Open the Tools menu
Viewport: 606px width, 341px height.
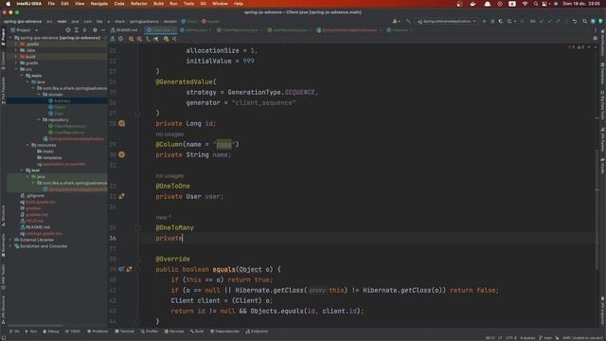(188, 4)
